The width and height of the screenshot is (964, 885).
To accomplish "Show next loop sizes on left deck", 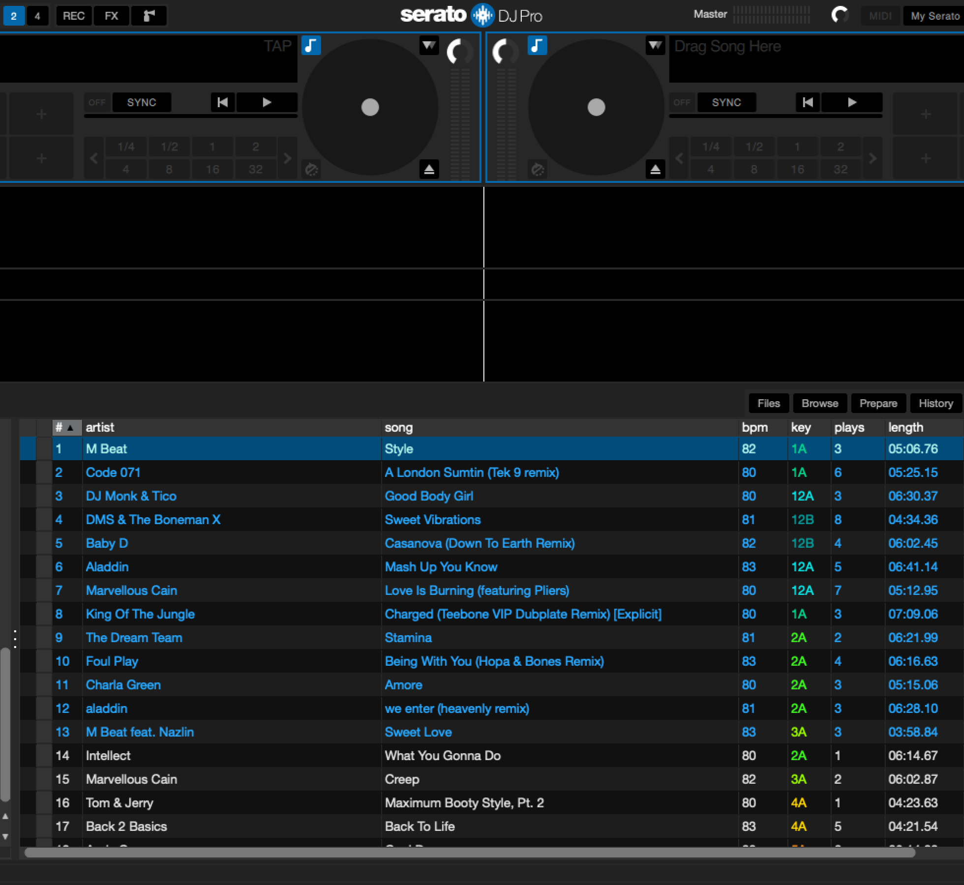I will 288,158.
